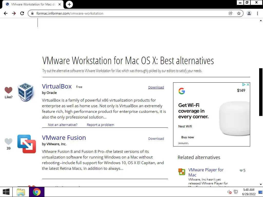Click the Nest Wifi device image
The height and width of the screenshot is (197, 263).
tap(234, 118)
